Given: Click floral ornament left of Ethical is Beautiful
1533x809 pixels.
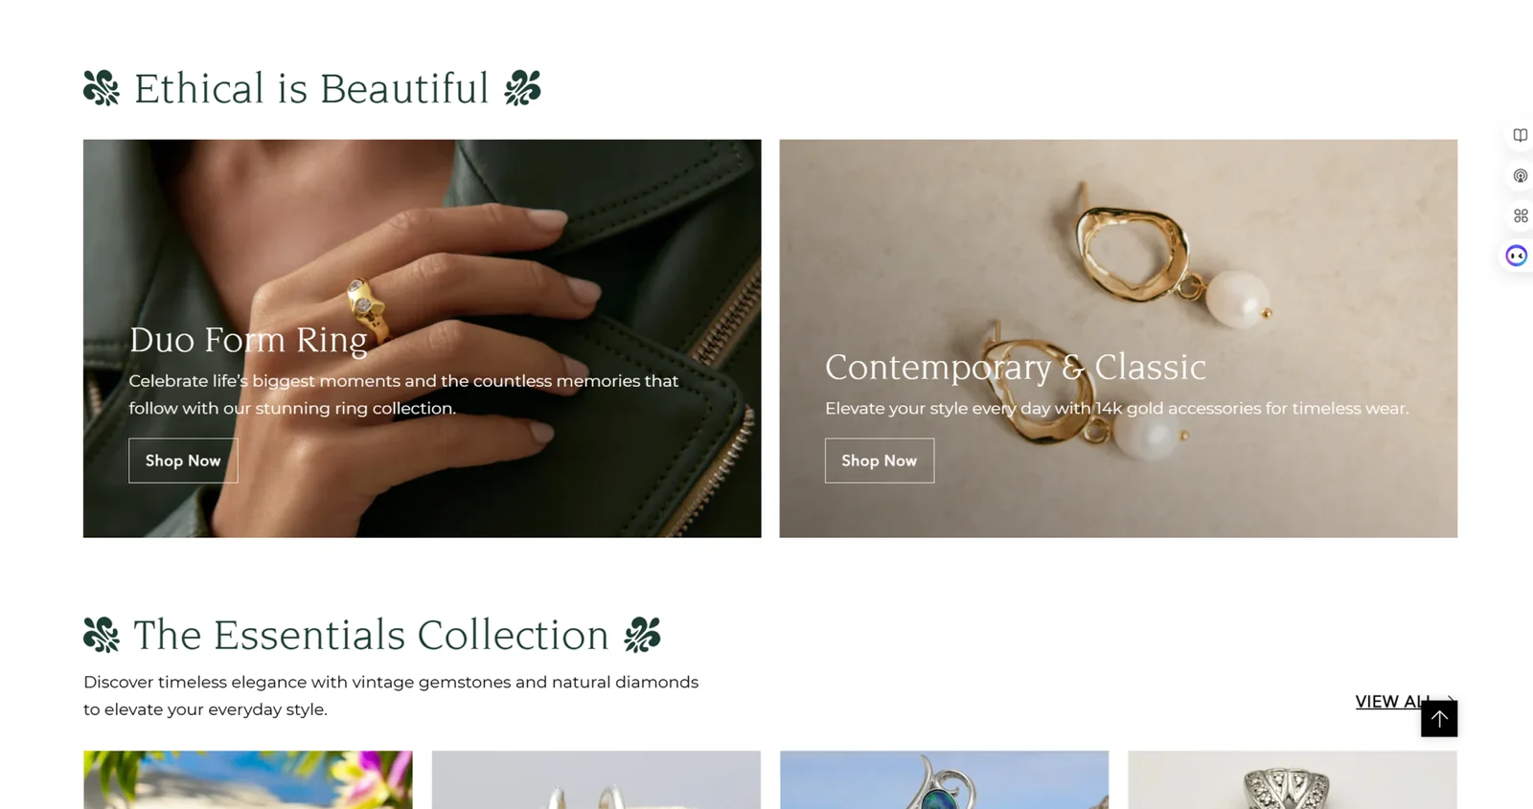Looking at the screenshot, I should (x=102, y=88).
